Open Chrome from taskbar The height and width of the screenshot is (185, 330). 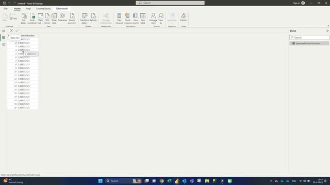161,181
